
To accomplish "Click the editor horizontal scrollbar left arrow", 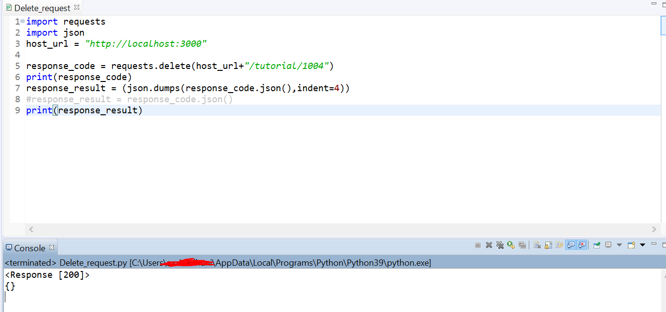I will [x=31, y=230].
